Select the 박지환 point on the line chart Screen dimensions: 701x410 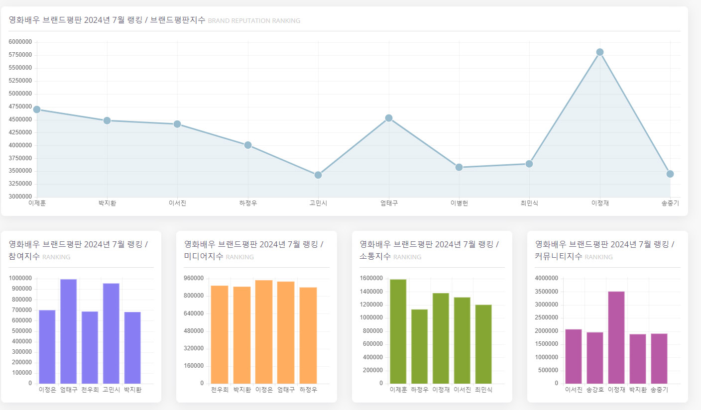point(107,121)
